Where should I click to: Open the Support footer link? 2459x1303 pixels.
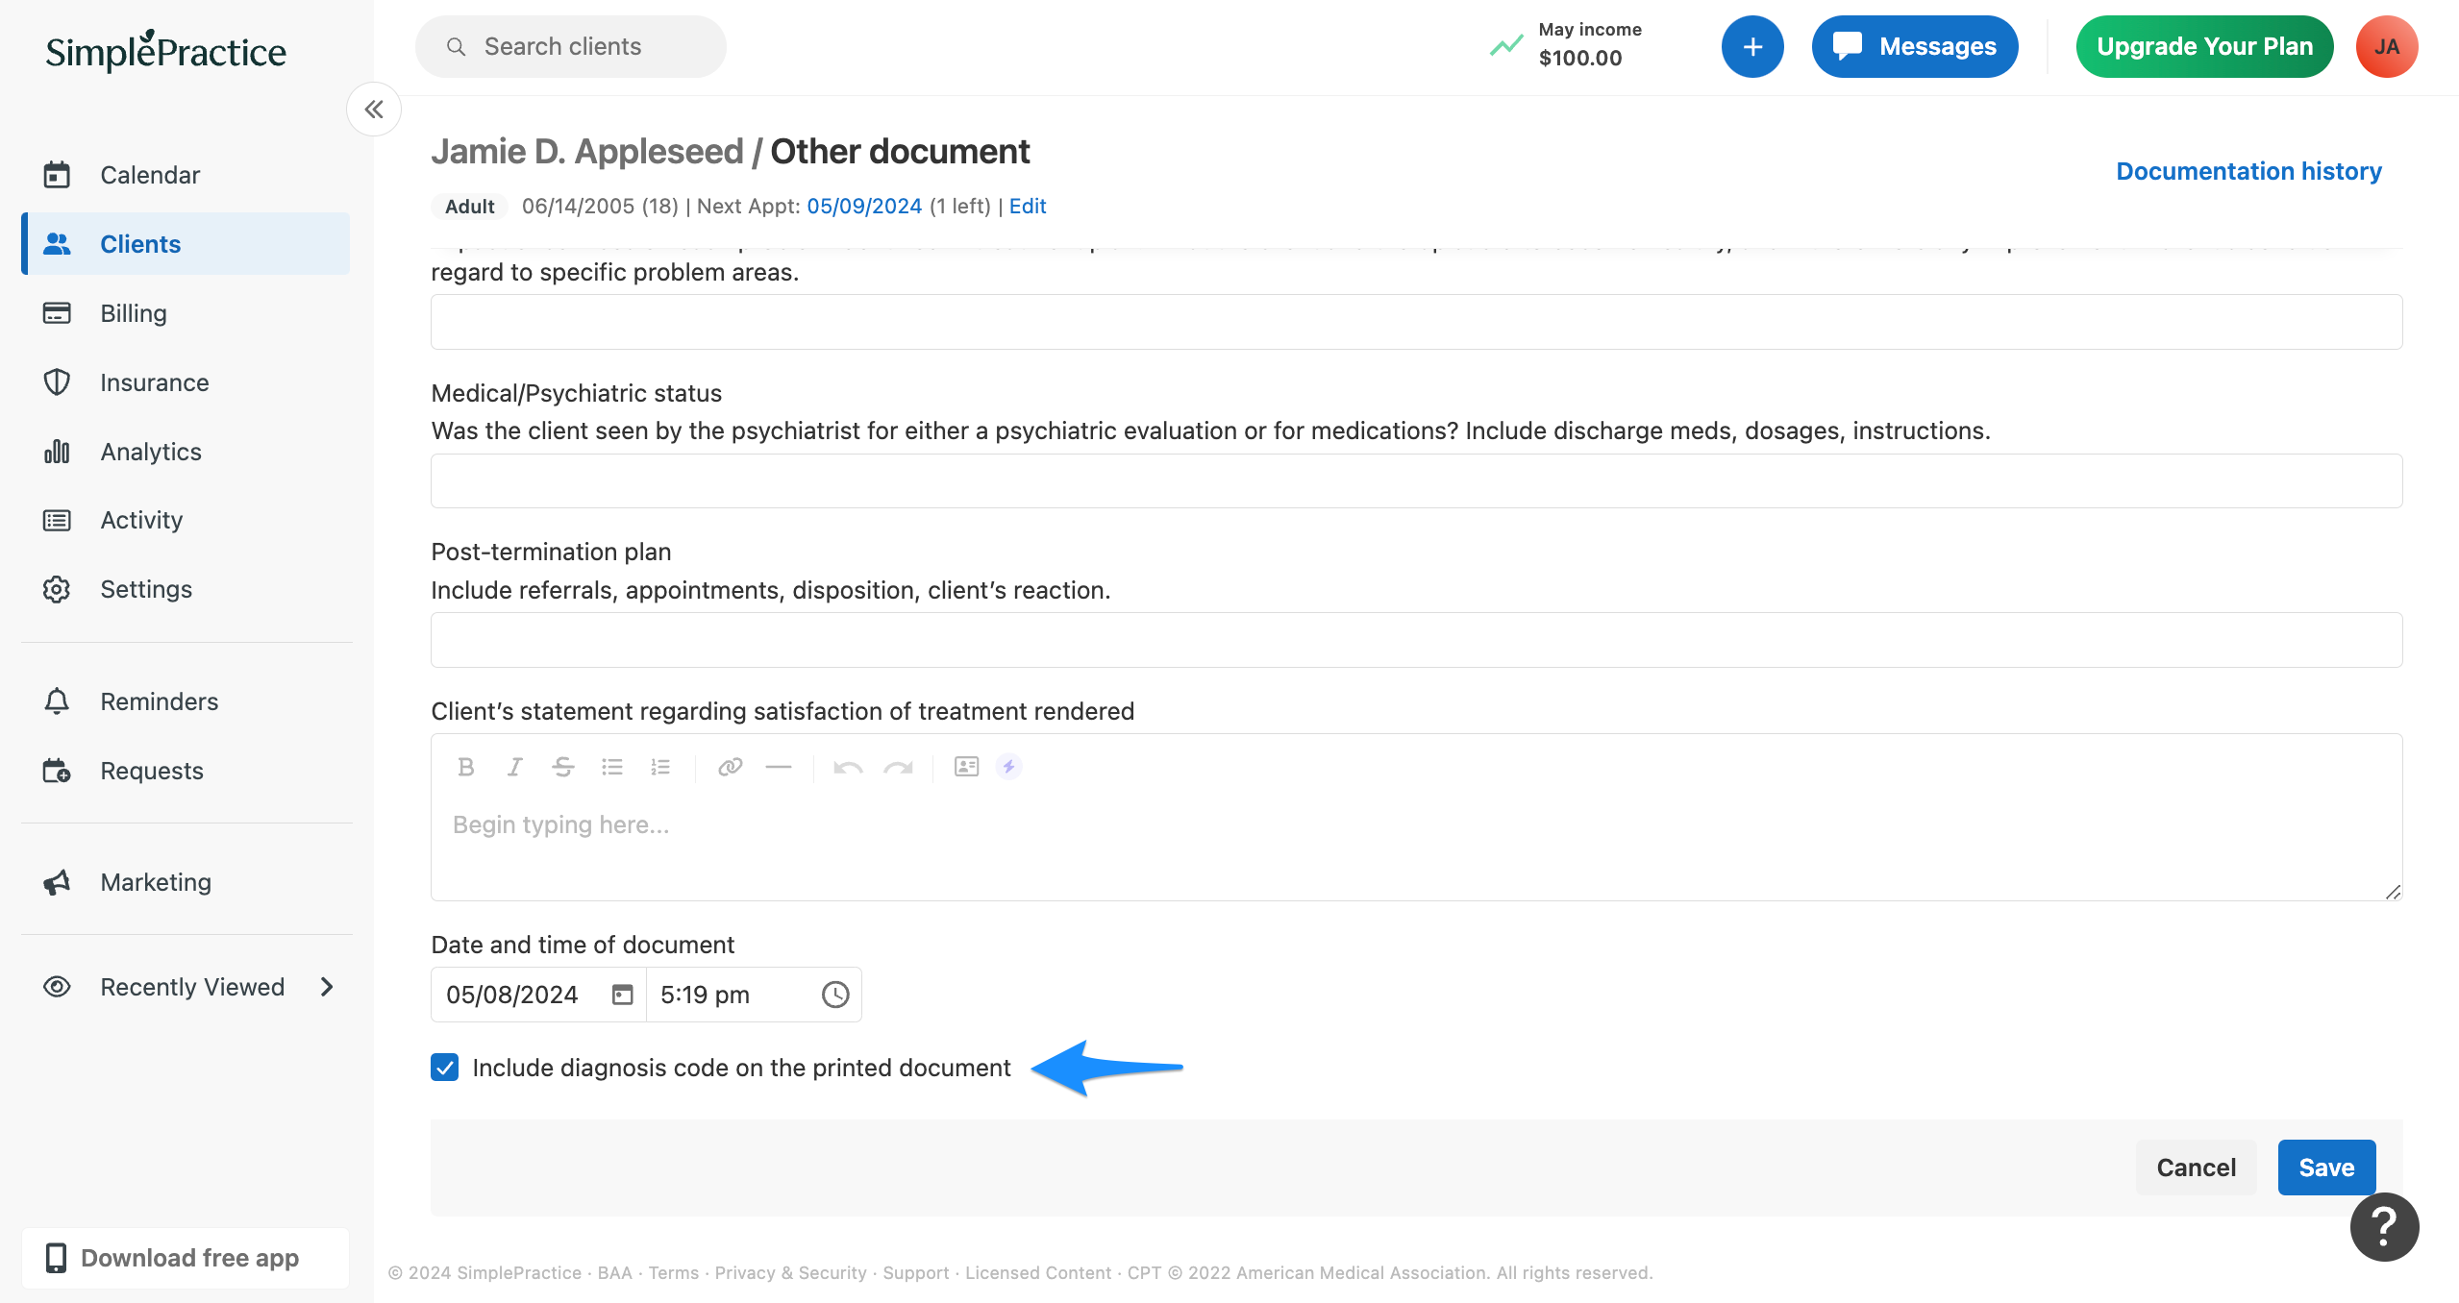[x=915, y=1272]
